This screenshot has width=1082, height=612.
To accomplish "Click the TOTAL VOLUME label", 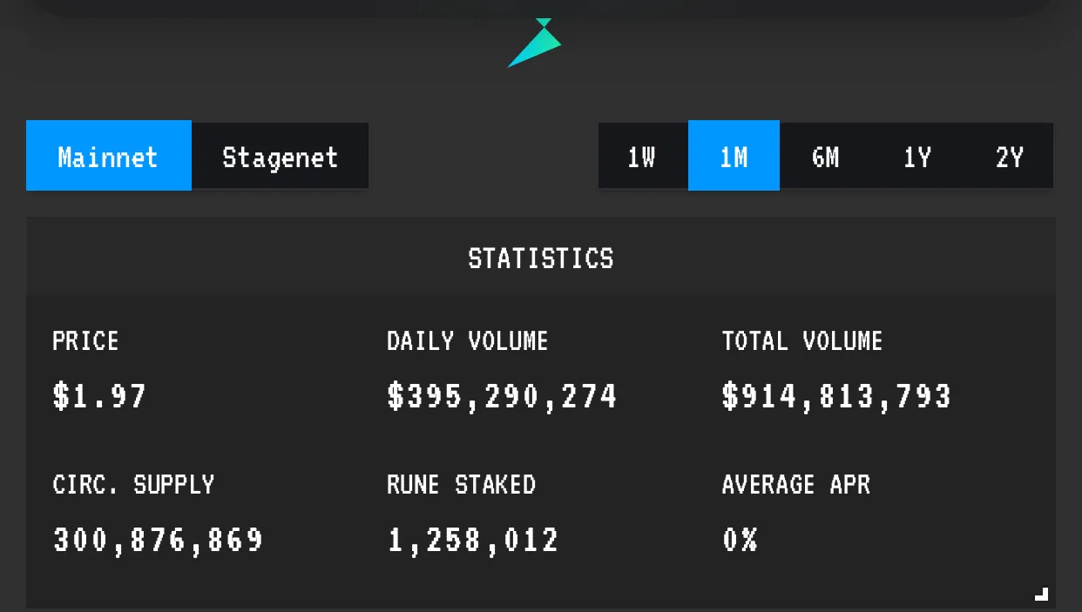I will pyautogui.click(x=802, y=340).
